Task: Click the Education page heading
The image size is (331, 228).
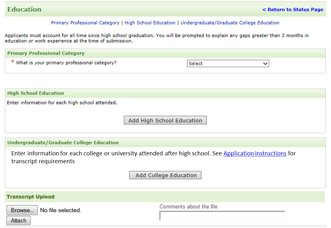Action: point(24,9)
